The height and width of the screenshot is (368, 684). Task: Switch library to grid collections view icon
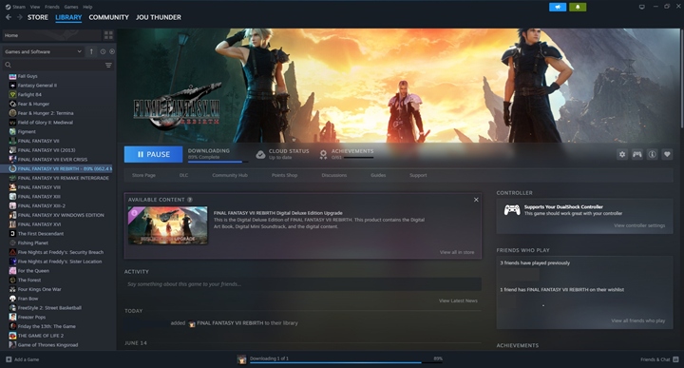108,35
